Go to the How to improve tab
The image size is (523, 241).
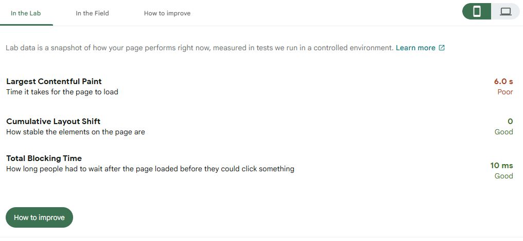[x=167, y=13]
